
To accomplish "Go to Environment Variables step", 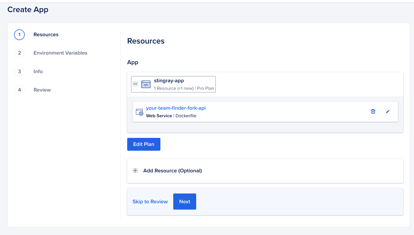I will tap(60, 53).
